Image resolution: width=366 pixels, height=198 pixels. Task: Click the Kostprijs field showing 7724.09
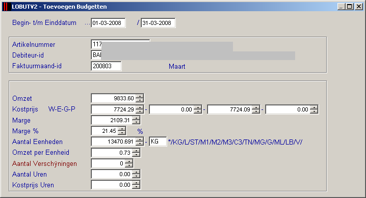click(x=230, y=109)
